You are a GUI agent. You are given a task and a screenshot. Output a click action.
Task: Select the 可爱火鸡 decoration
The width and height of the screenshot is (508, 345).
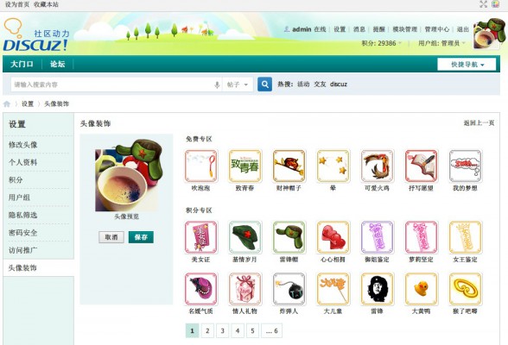click(377, 166)
